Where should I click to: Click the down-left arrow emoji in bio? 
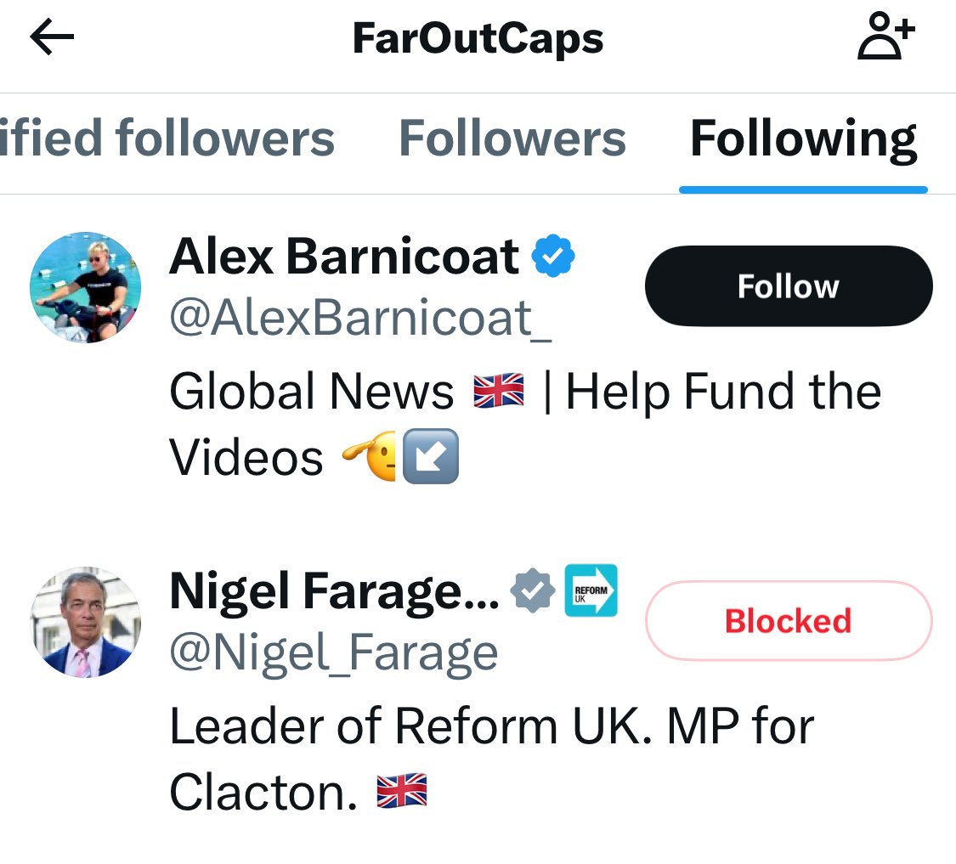pyautogui.click(x=431, y=456)
